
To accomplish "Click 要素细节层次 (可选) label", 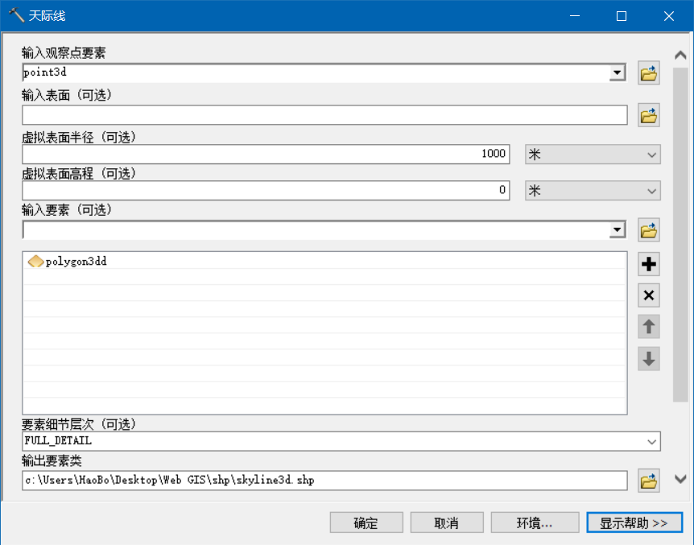I will [79, 424].
